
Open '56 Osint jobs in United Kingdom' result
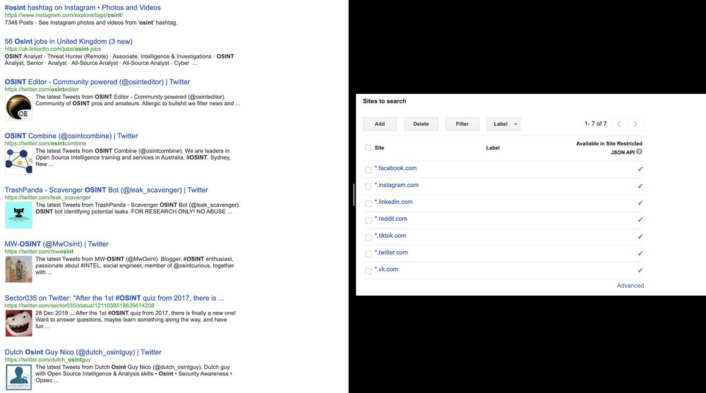(68, 42)
